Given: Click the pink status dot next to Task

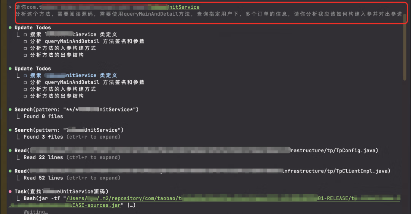Looking at the screenshot, I should pos(10,192).
